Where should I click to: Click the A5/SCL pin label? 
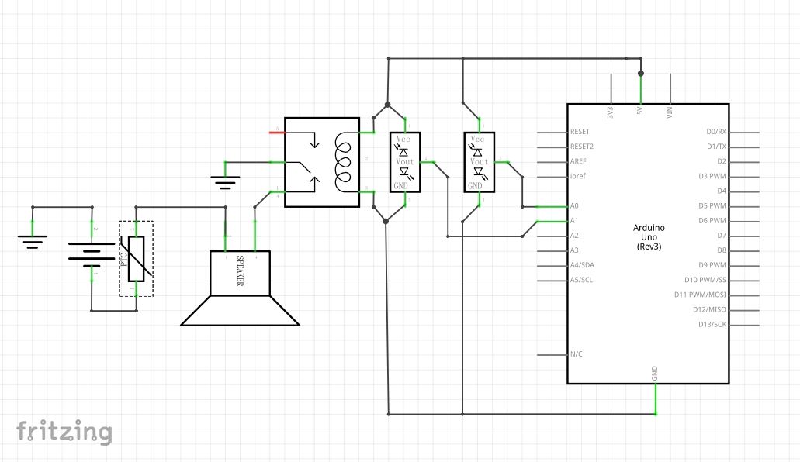click(x=582, y=279)
